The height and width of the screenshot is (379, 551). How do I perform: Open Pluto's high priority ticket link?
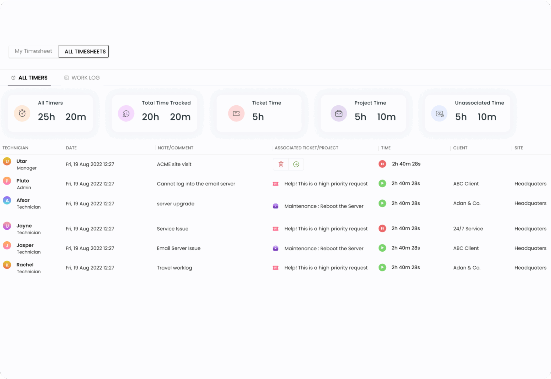click(x=326, y=184)
